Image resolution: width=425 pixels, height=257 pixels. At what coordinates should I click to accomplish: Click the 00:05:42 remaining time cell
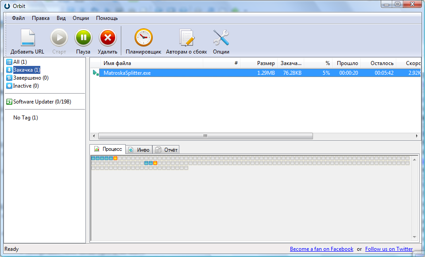384,73
